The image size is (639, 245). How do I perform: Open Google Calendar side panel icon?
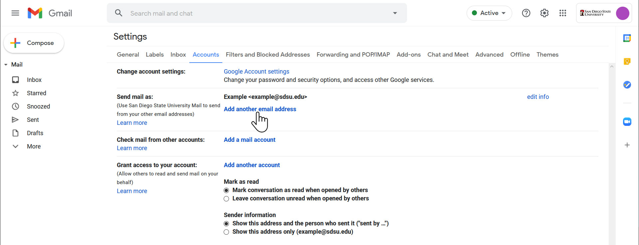[x=627, y=38]
